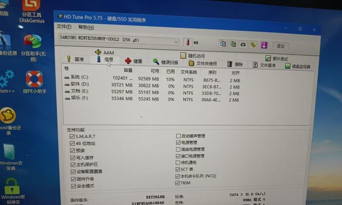Open the 文件基准 file benchmark tab
The width and height of the screenshot is (342, 205).
(x=264, y=65)
